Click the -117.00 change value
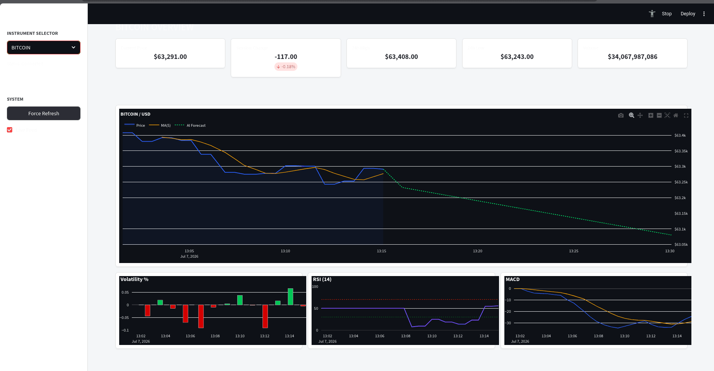Viewport: 714px width, 371px height. (x=286, y=57)
